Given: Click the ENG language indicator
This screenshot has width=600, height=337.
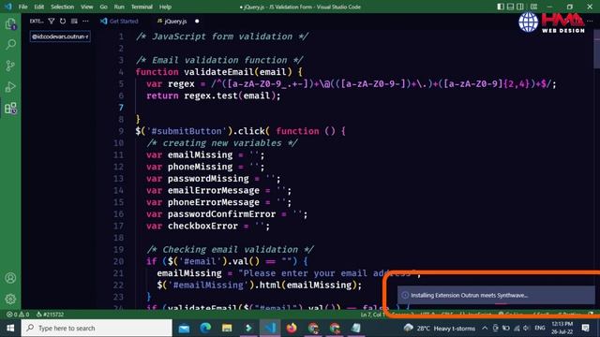Looking at the screenshot, I should (x=540, y=328).
